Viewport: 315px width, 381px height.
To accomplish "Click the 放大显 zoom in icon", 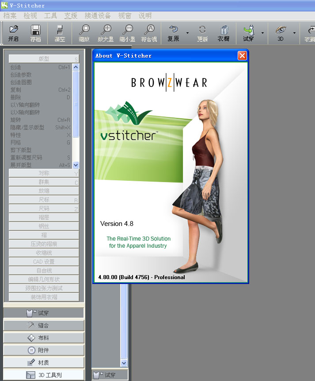I will pyautogui.click(x=106, y=30).
